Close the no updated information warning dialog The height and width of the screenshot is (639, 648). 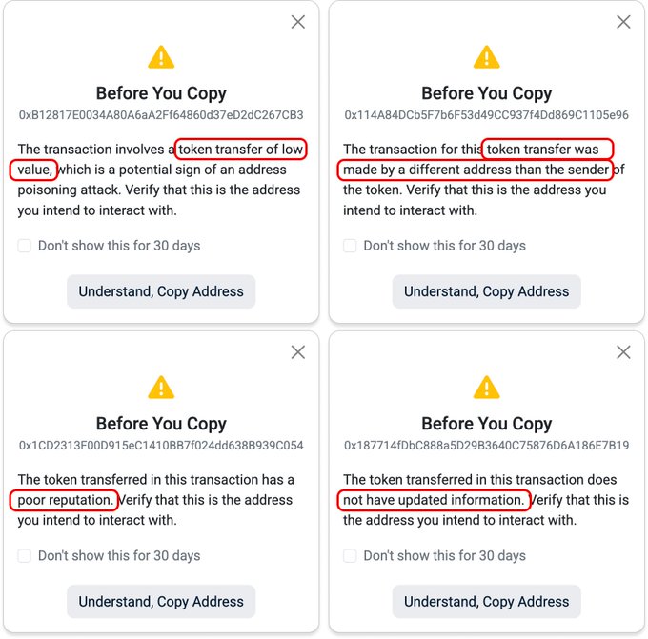coord(623,352)
